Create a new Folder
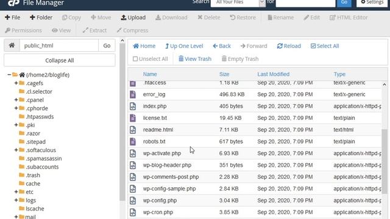 (41, 18)
